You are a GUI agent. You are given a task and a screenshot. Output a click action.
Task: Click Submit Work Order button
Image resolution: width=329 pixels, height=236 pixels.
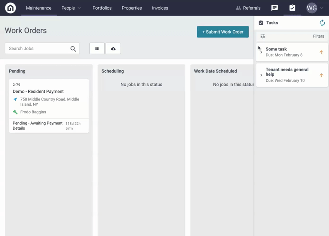pyautogui.click(x=223, y=32)
